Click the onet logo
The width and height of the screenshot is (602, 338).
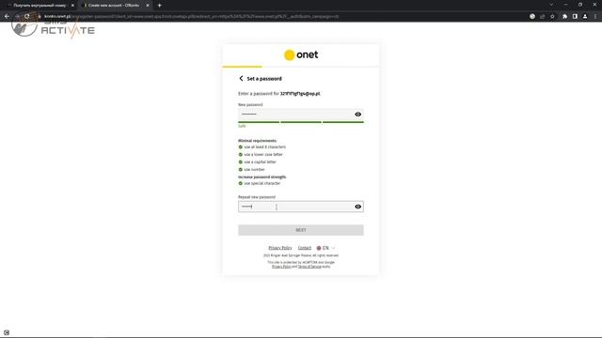(x=301, y=54)
